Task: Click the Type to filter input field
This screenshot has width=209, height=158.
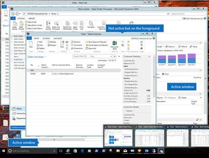Action: [81, 56]
